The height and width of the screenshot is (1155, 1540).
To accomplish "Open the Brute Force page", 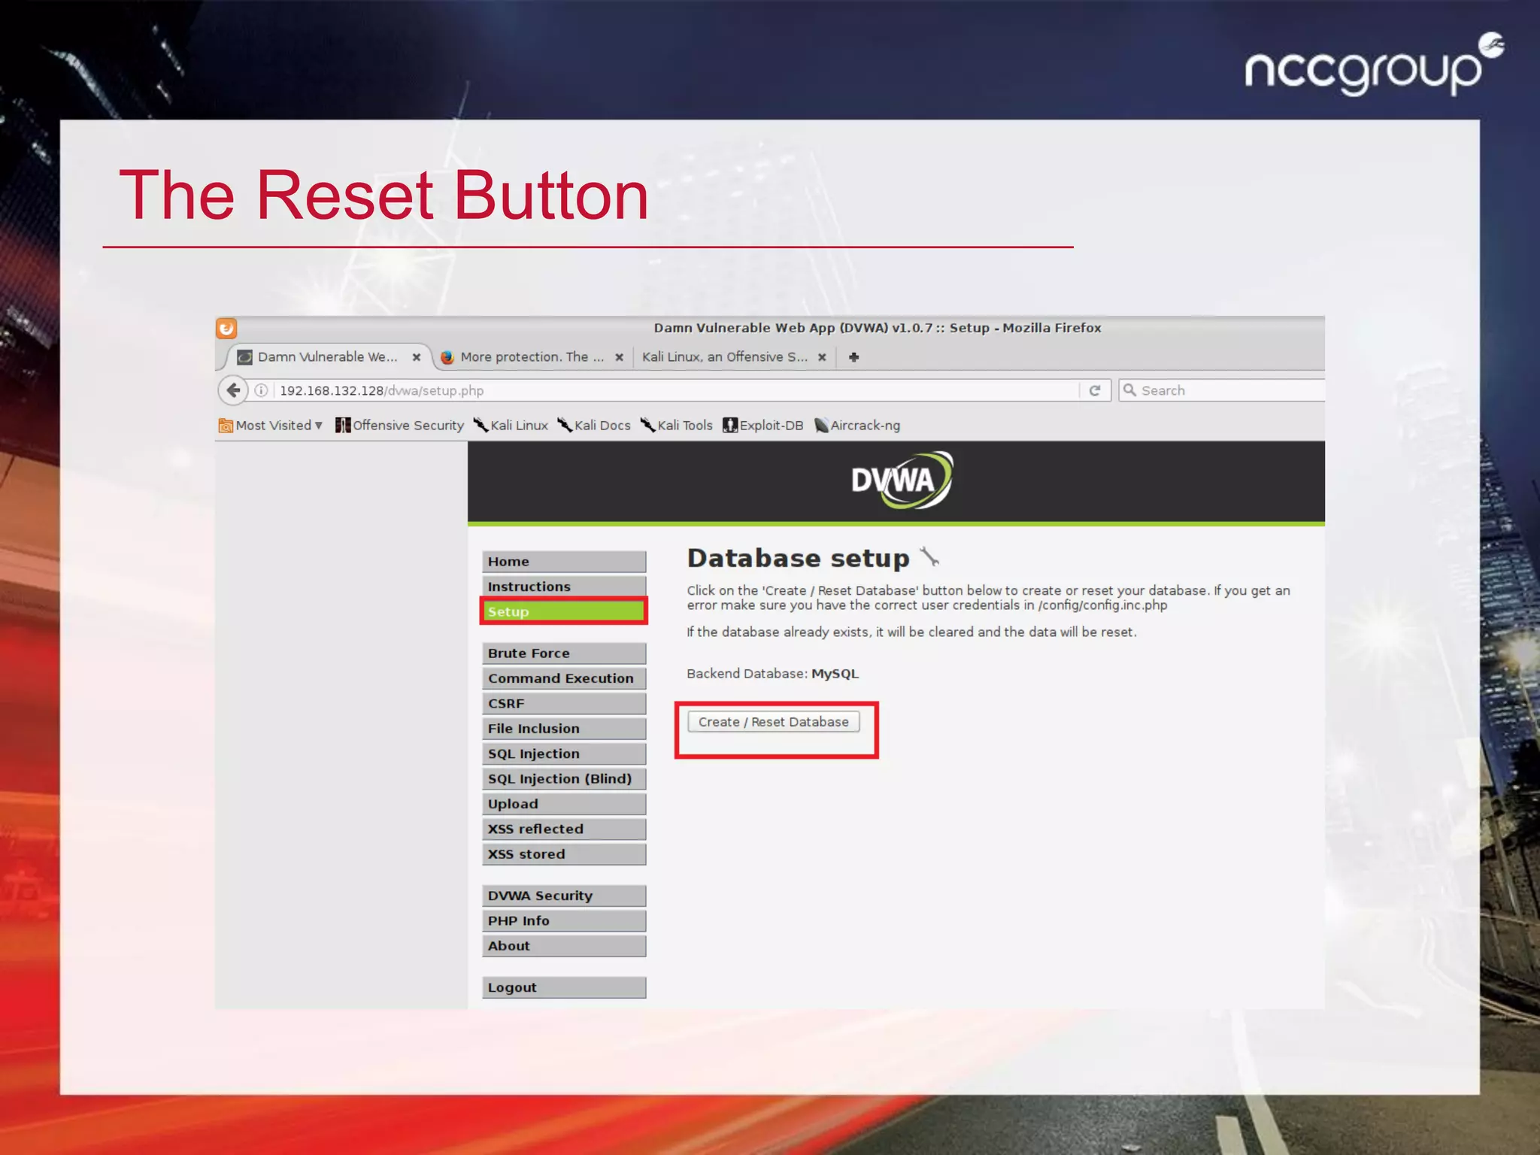I will tap(564, 653).
